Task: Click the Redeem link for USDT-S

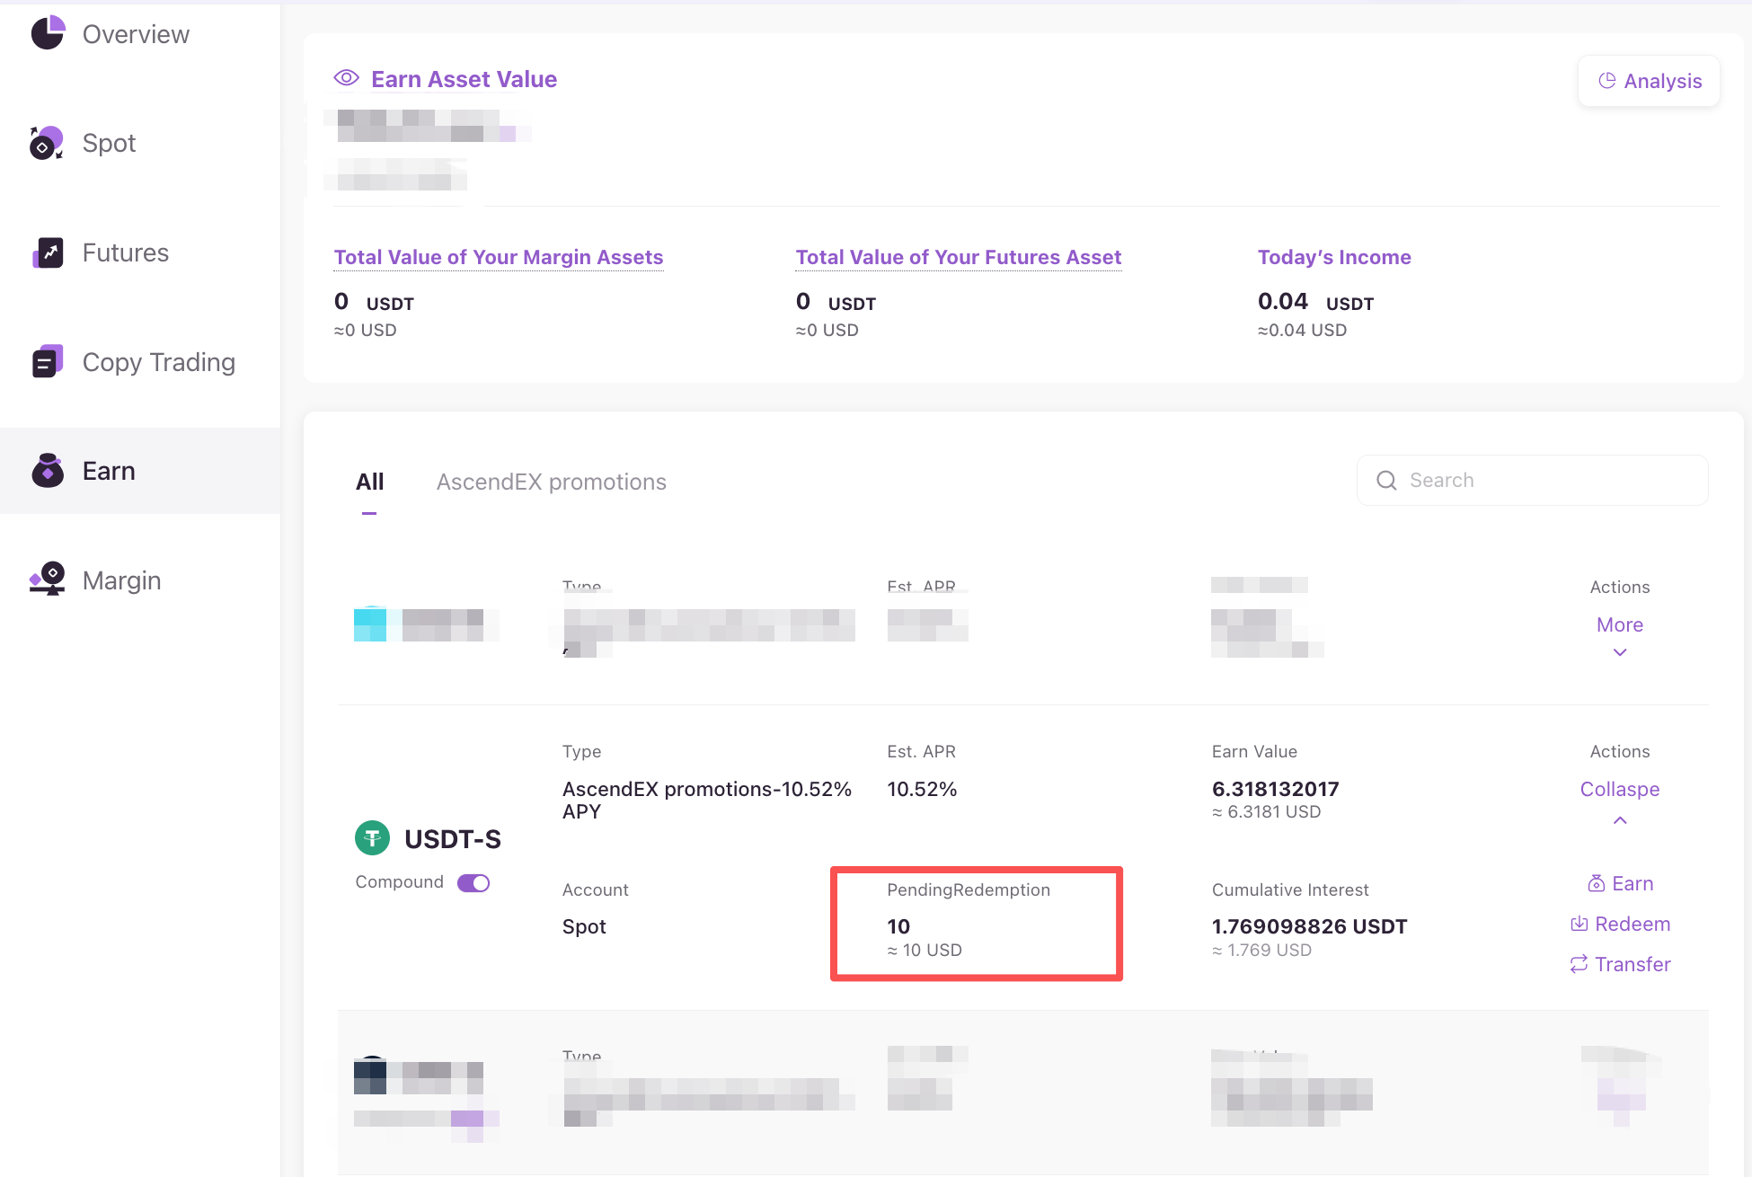Action: (1620, 924)
